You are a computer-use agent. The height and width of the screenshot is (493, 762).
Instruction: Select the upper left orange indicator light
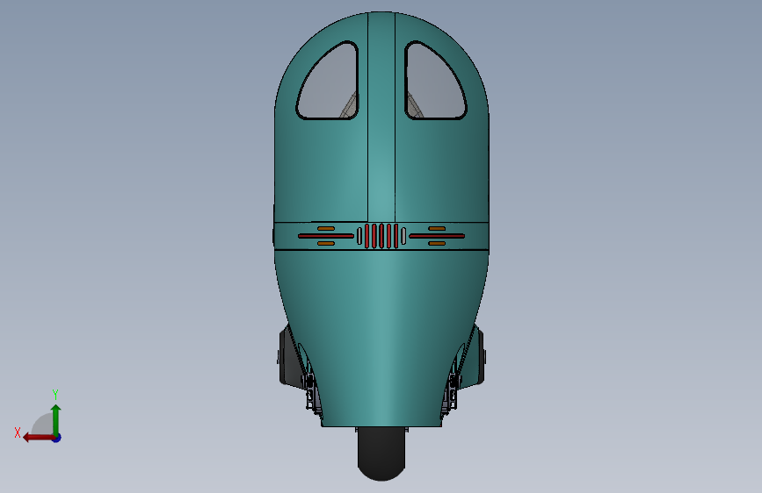(x=326, y=229)
